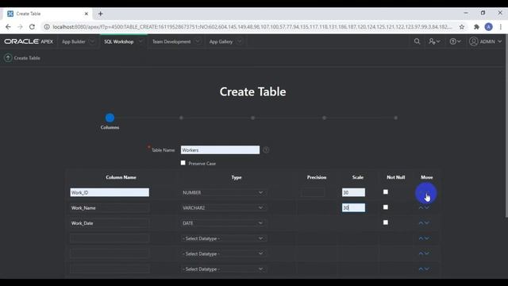Open the fifth row Select Datatype dropdown

point(223,253)
